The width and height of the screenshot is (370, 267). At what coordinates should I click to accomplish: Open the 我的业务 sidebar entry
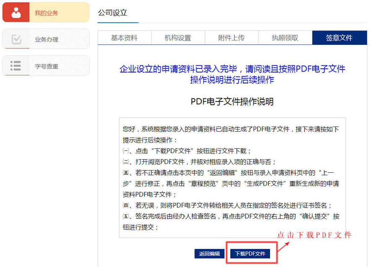(x=47, y=12)
